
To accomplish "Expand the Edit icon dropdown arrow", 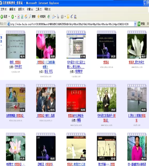I will [x=65, y=16].
